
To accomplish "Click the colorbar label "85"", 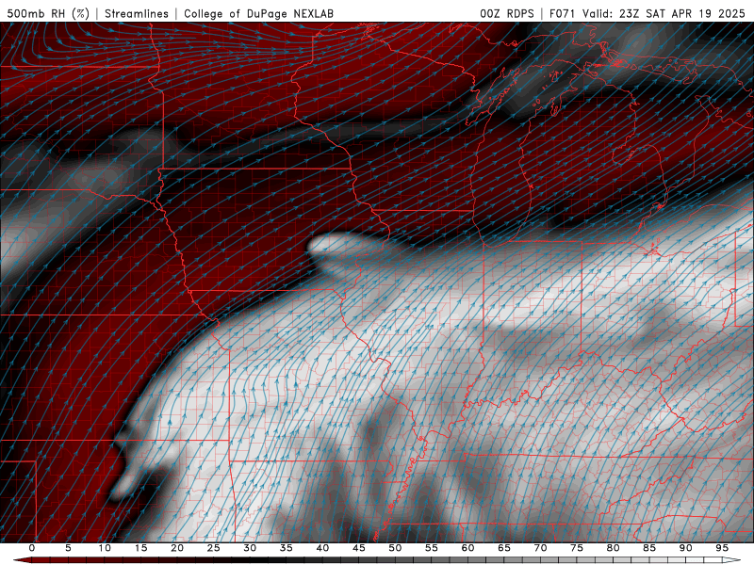I will pyautogui.click(x=649, y=548).
